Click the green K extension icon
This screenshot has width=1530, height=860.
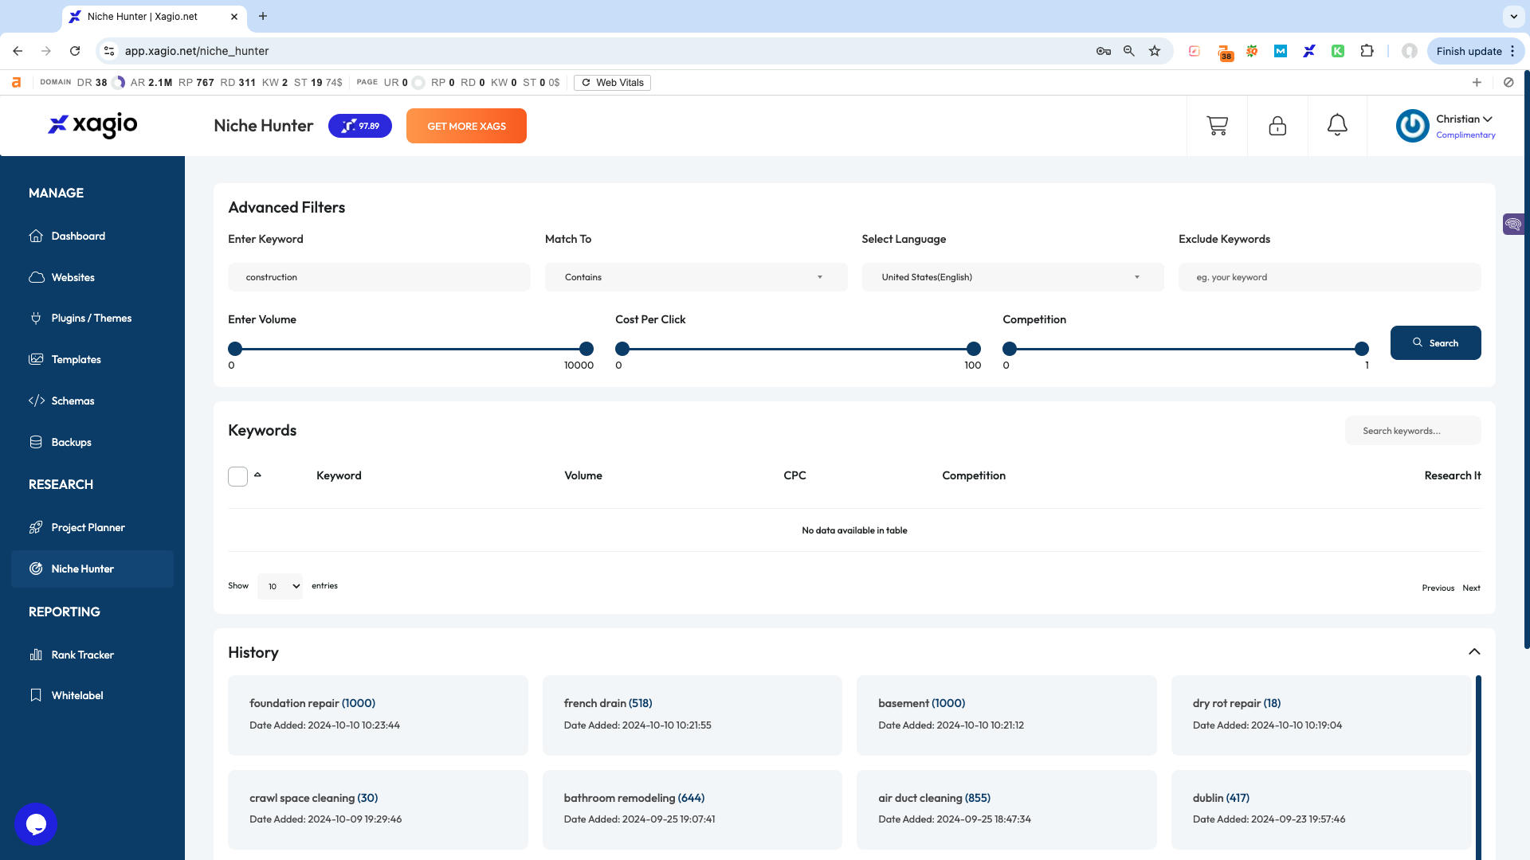pos(1338,51)
